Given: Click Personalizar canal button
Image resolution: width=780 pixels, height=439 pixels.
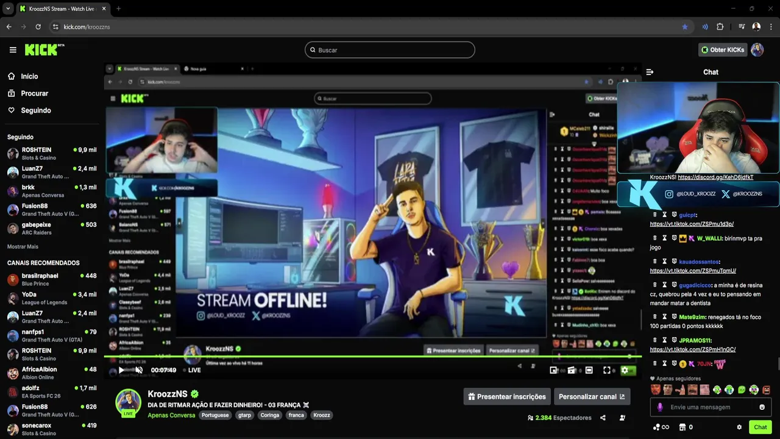Looking at the screenshot, I should click(x=592, y=396).
